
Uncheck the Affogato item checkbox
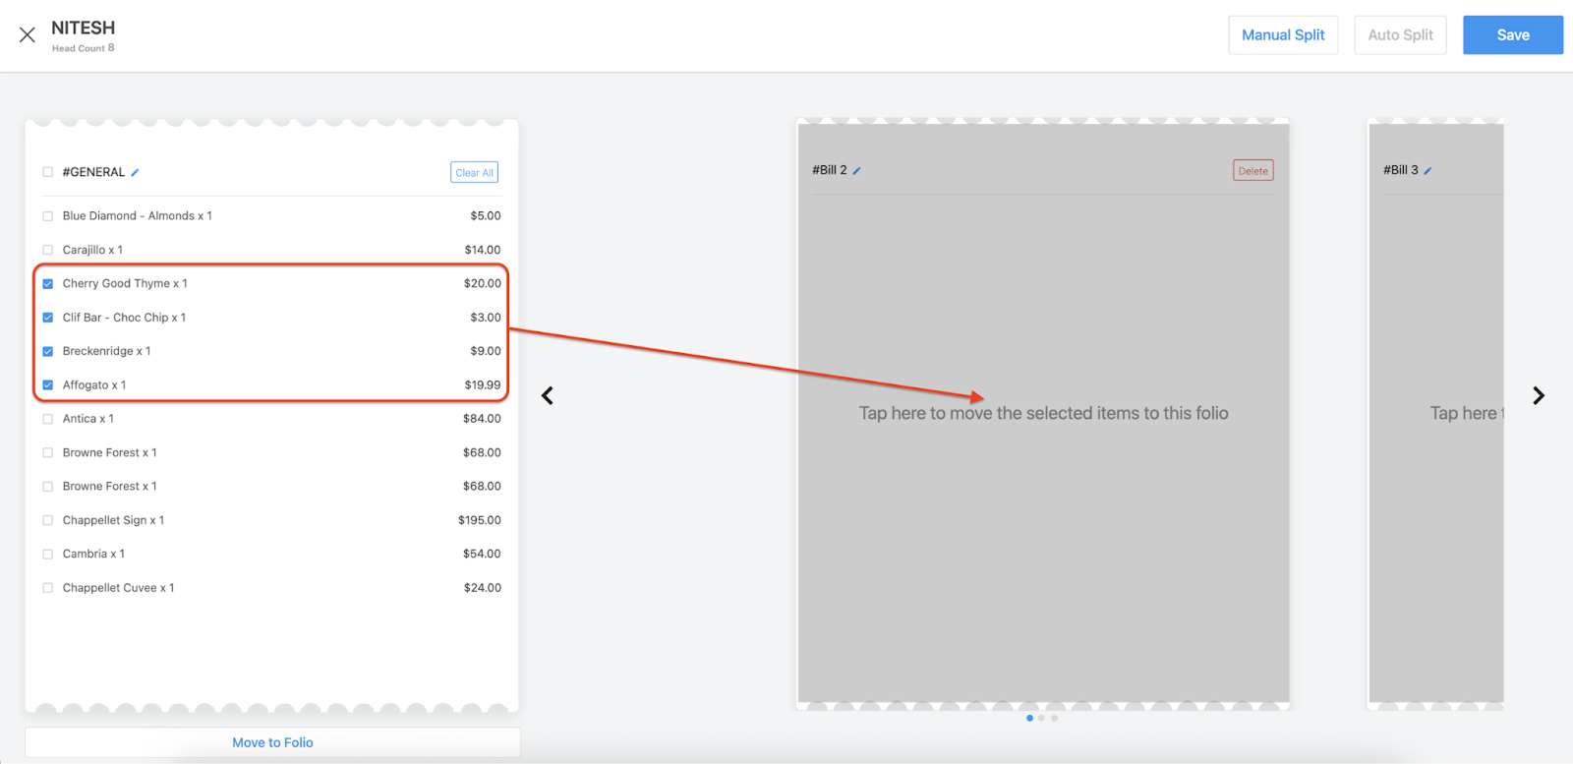pyautogui.click(x=48, y=385)
